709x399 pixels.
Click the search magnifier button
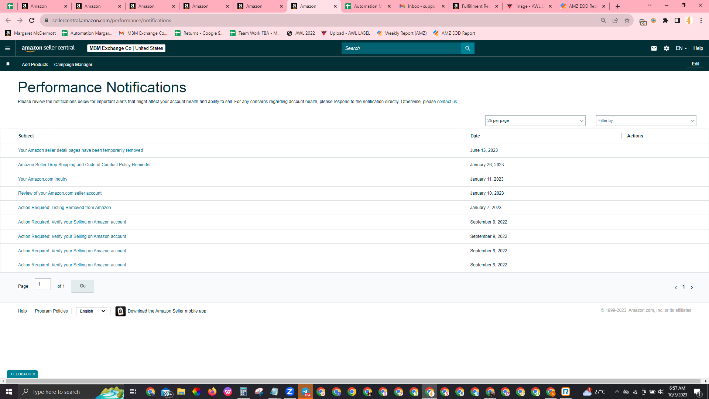[467, 48]
